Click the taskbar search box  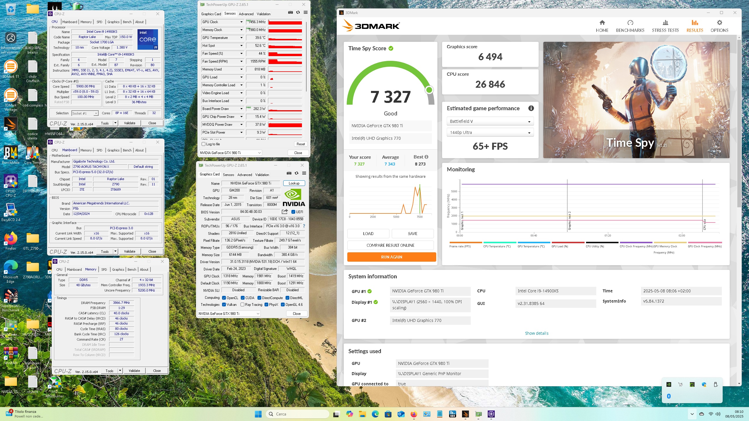[298, 414]
